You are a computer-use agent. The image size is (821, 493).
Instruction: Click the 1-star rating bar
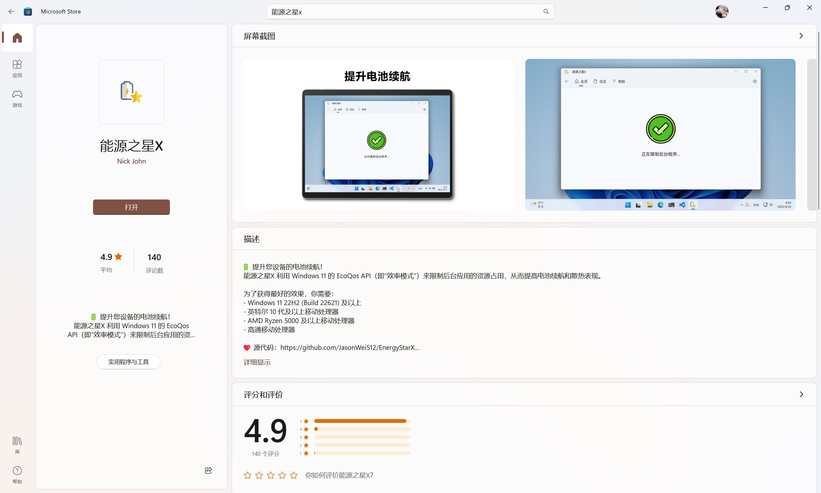pyautogui.click(x=362, y=453)
